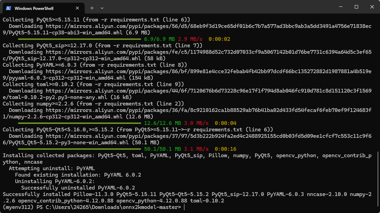The height and width of the screenshot is (213, 380).
Task: Maximize the terminal window
Action: 356,7
